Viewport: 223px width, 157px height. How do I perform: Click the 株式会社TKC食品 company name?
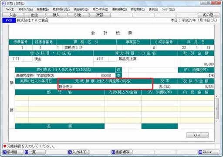(33, 20)
